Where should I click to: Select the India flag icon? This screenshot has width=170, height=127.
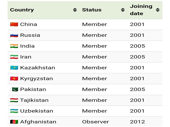14,46
